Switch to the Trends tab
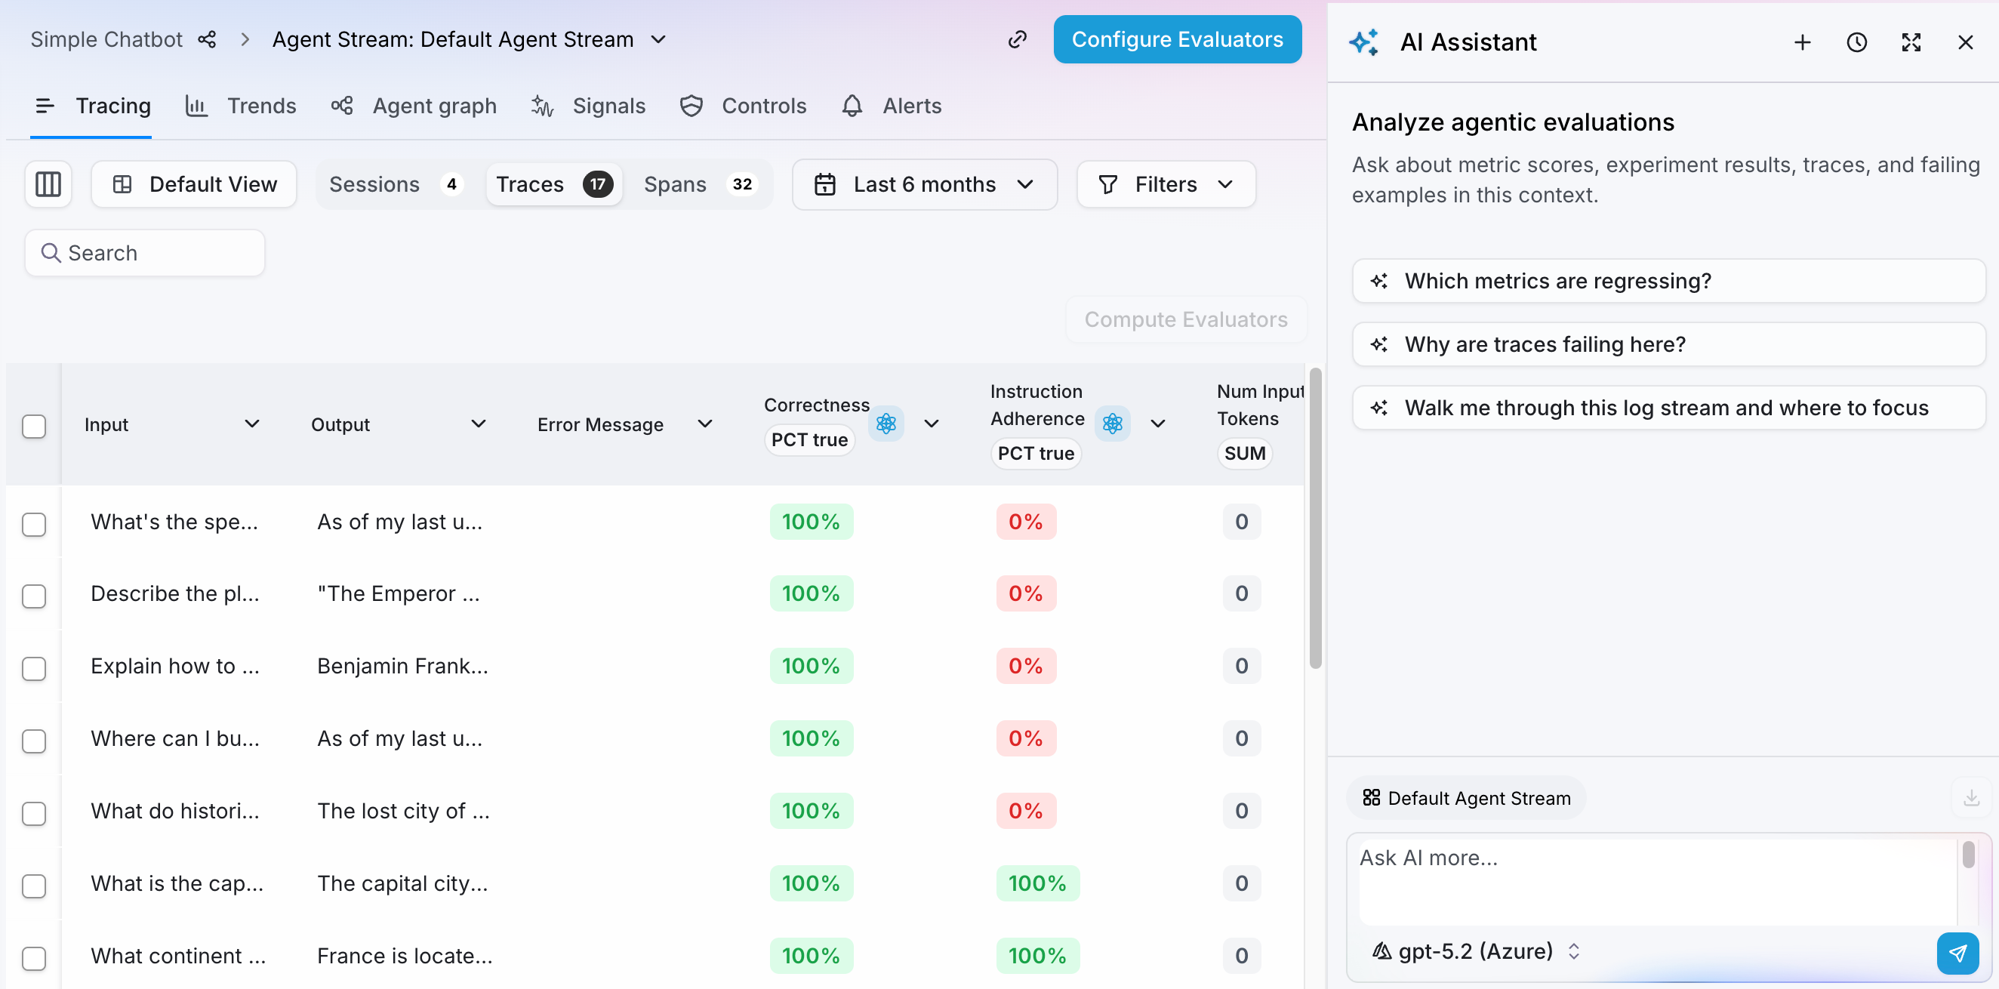This screenshot has width=1999, height=989. pyautogui.click(x=241, y=106)
